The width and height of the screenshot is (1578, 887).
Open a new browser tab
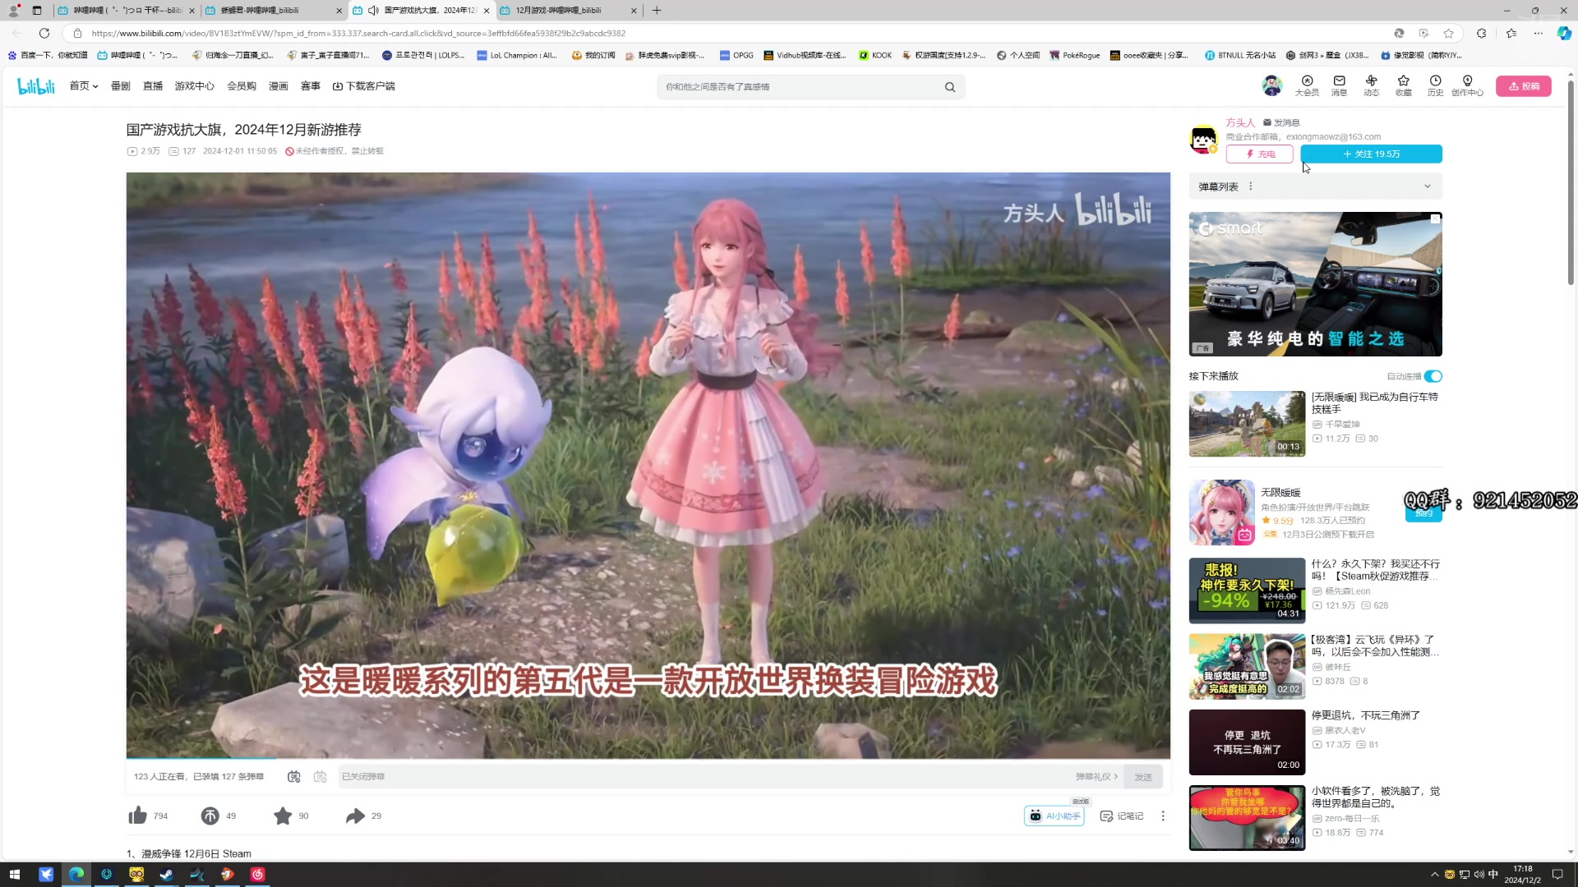(657, 11)
